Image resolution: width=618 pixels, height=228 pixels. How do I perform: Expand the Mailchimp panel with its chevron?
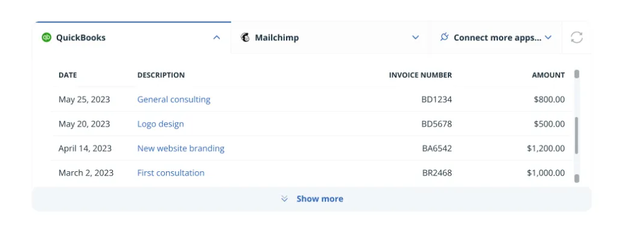click(x=415, y=37)
